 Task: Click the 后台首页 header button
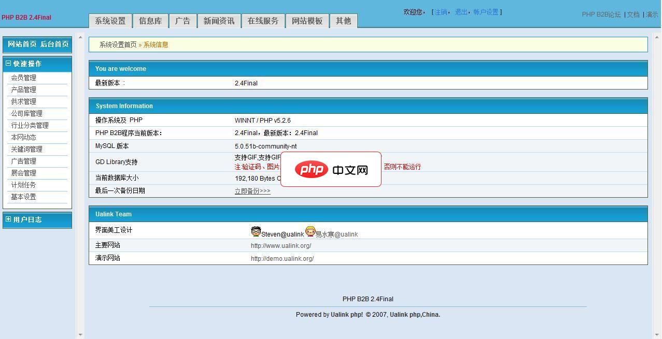54,45
